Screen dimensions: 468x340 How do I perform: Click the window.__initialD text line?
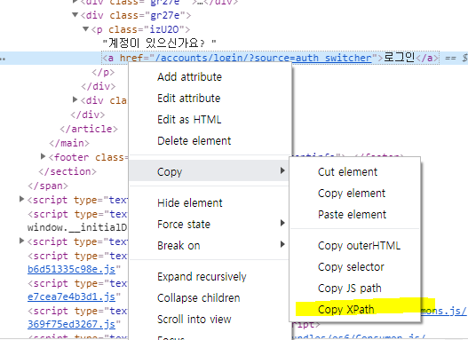[77, 228]
